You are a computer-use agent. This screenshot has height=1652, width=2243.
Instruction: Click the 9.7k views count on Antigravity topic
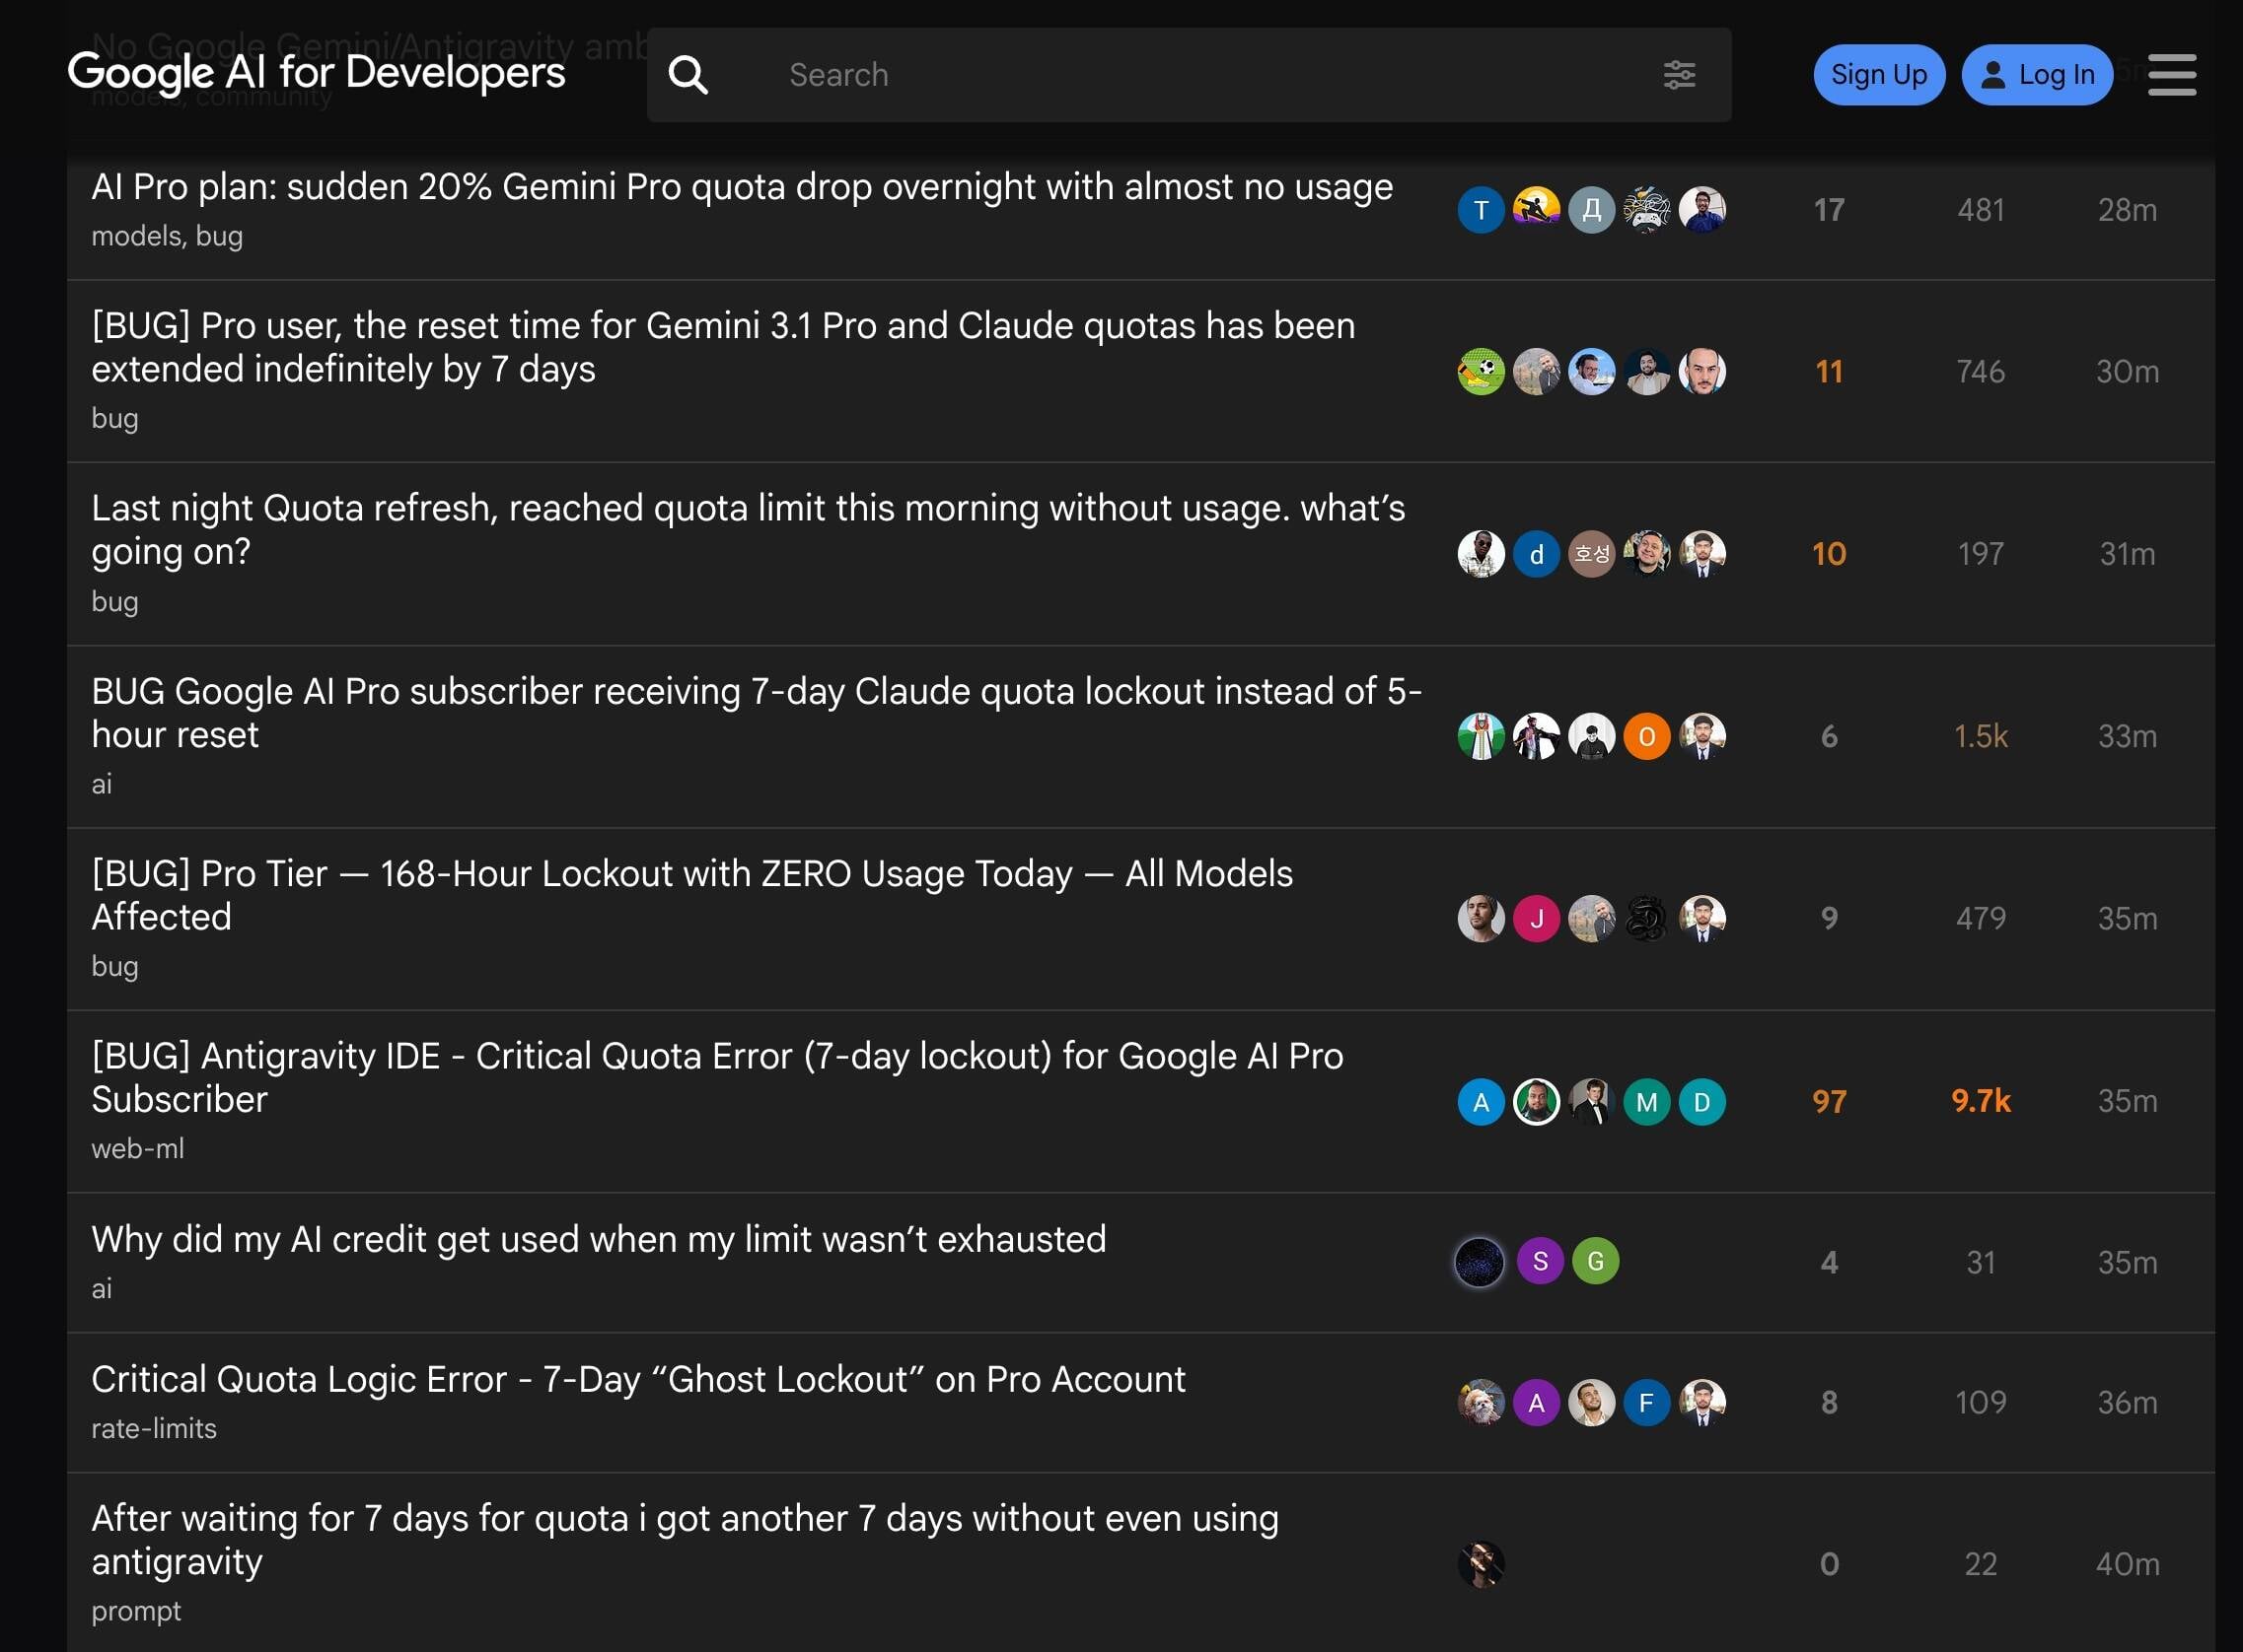(x=1981, y=1101)
